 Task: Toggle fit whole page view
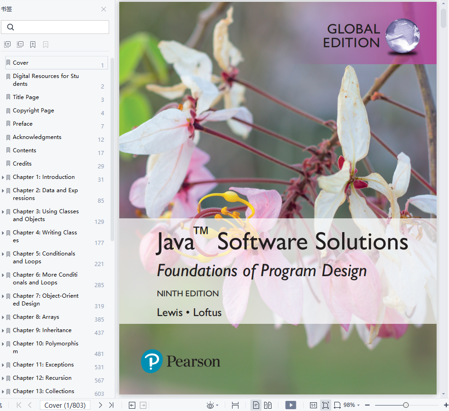(x=326, y=405)
